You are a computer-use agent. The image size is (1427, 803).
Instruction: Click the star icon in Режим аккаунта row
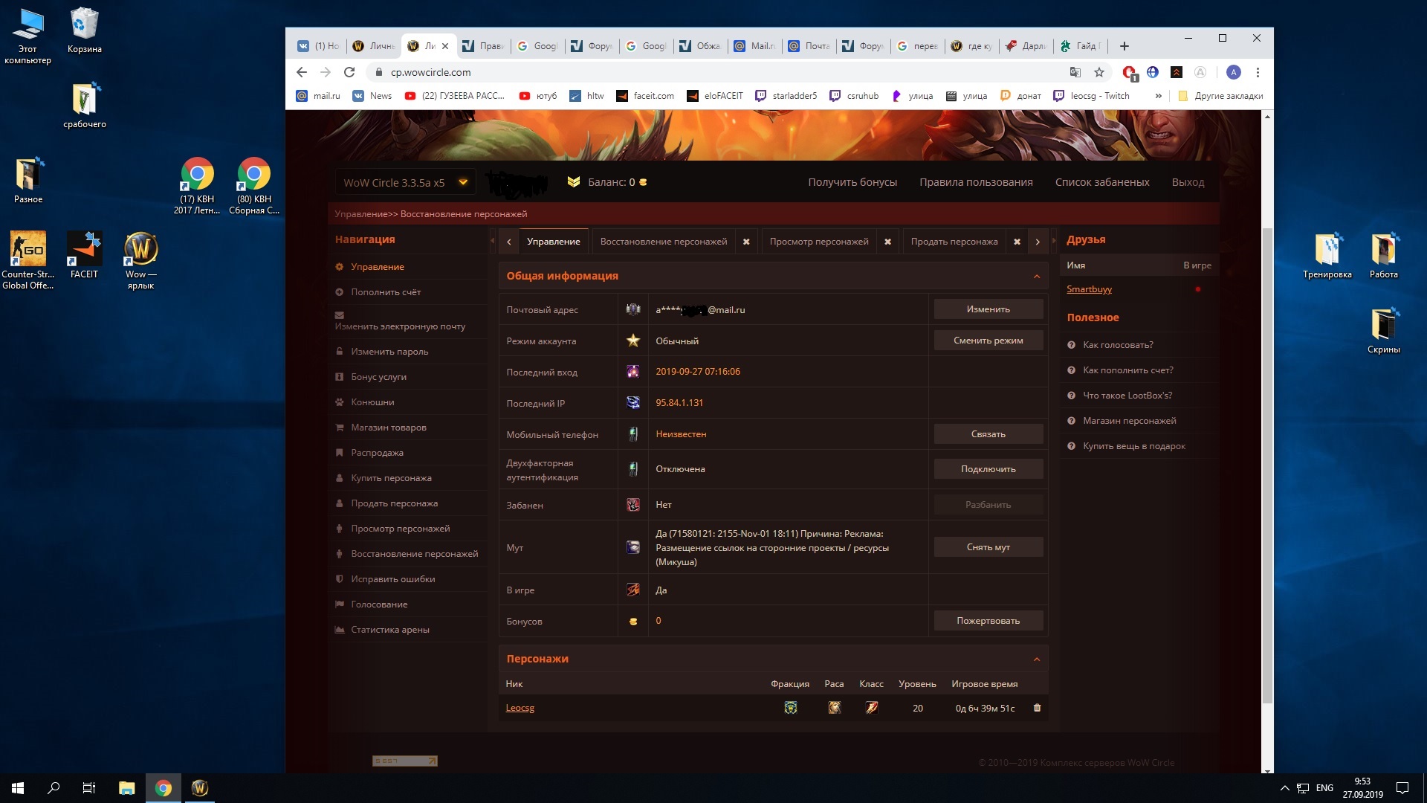click(633, 341)
